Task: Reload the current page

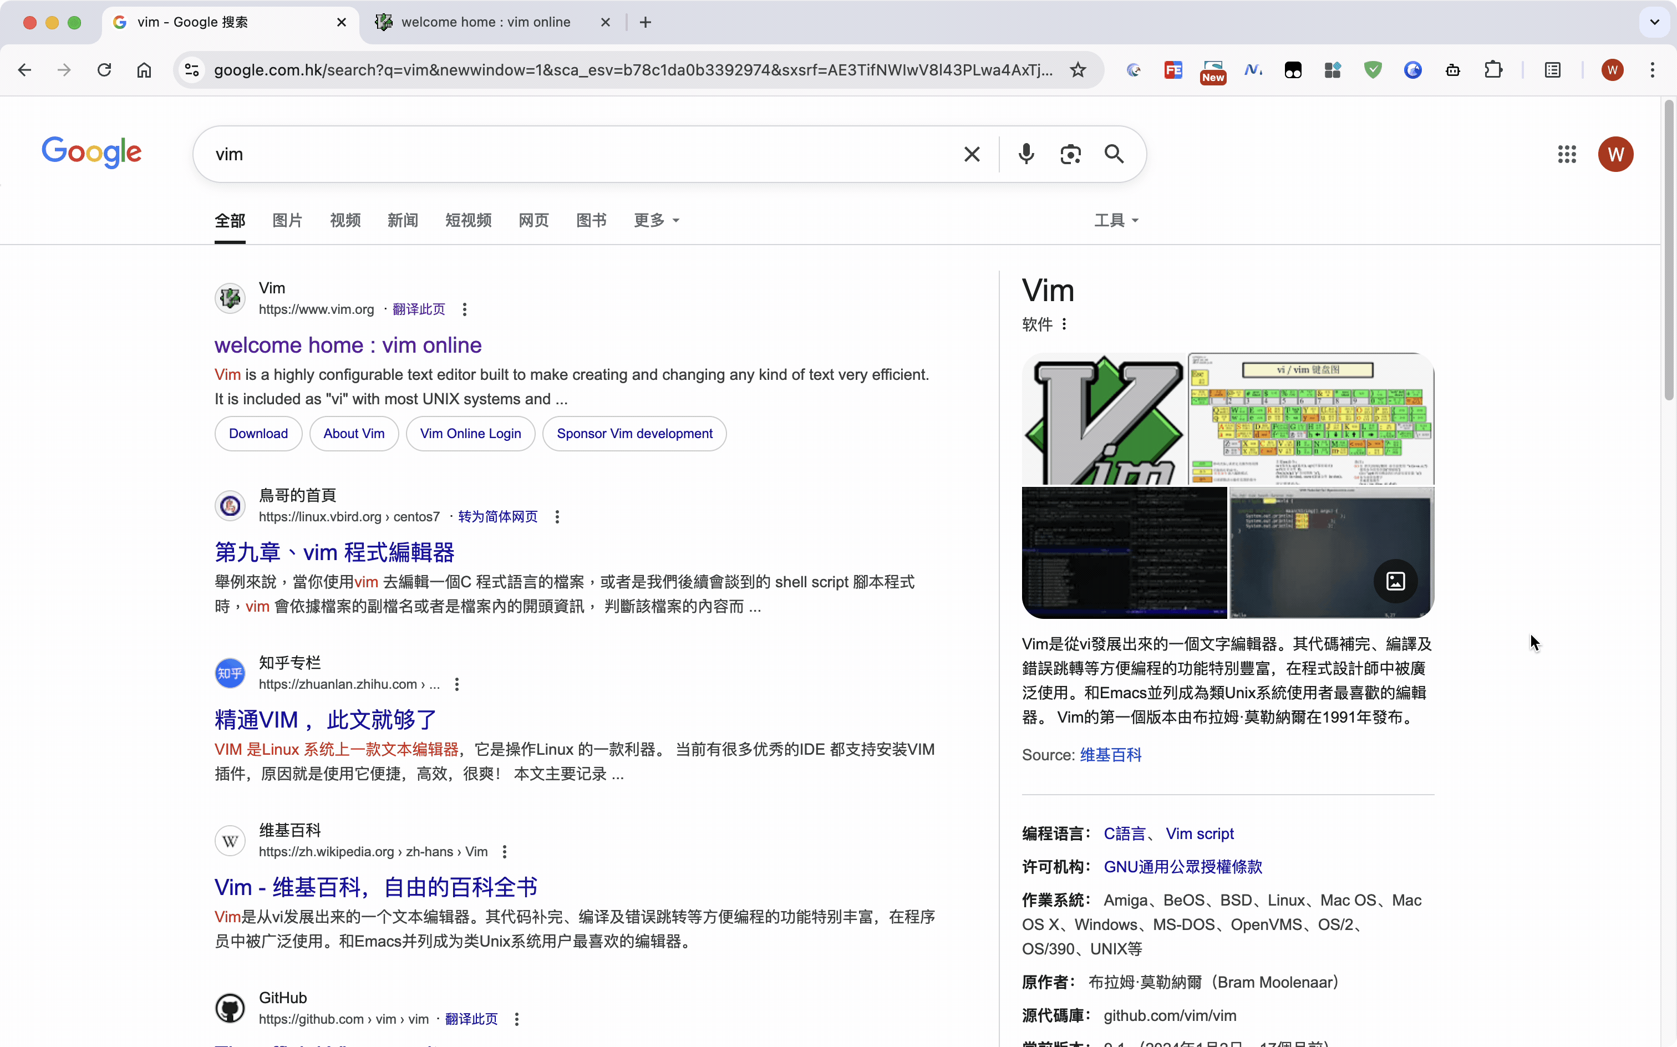Action: coord(104,70)
